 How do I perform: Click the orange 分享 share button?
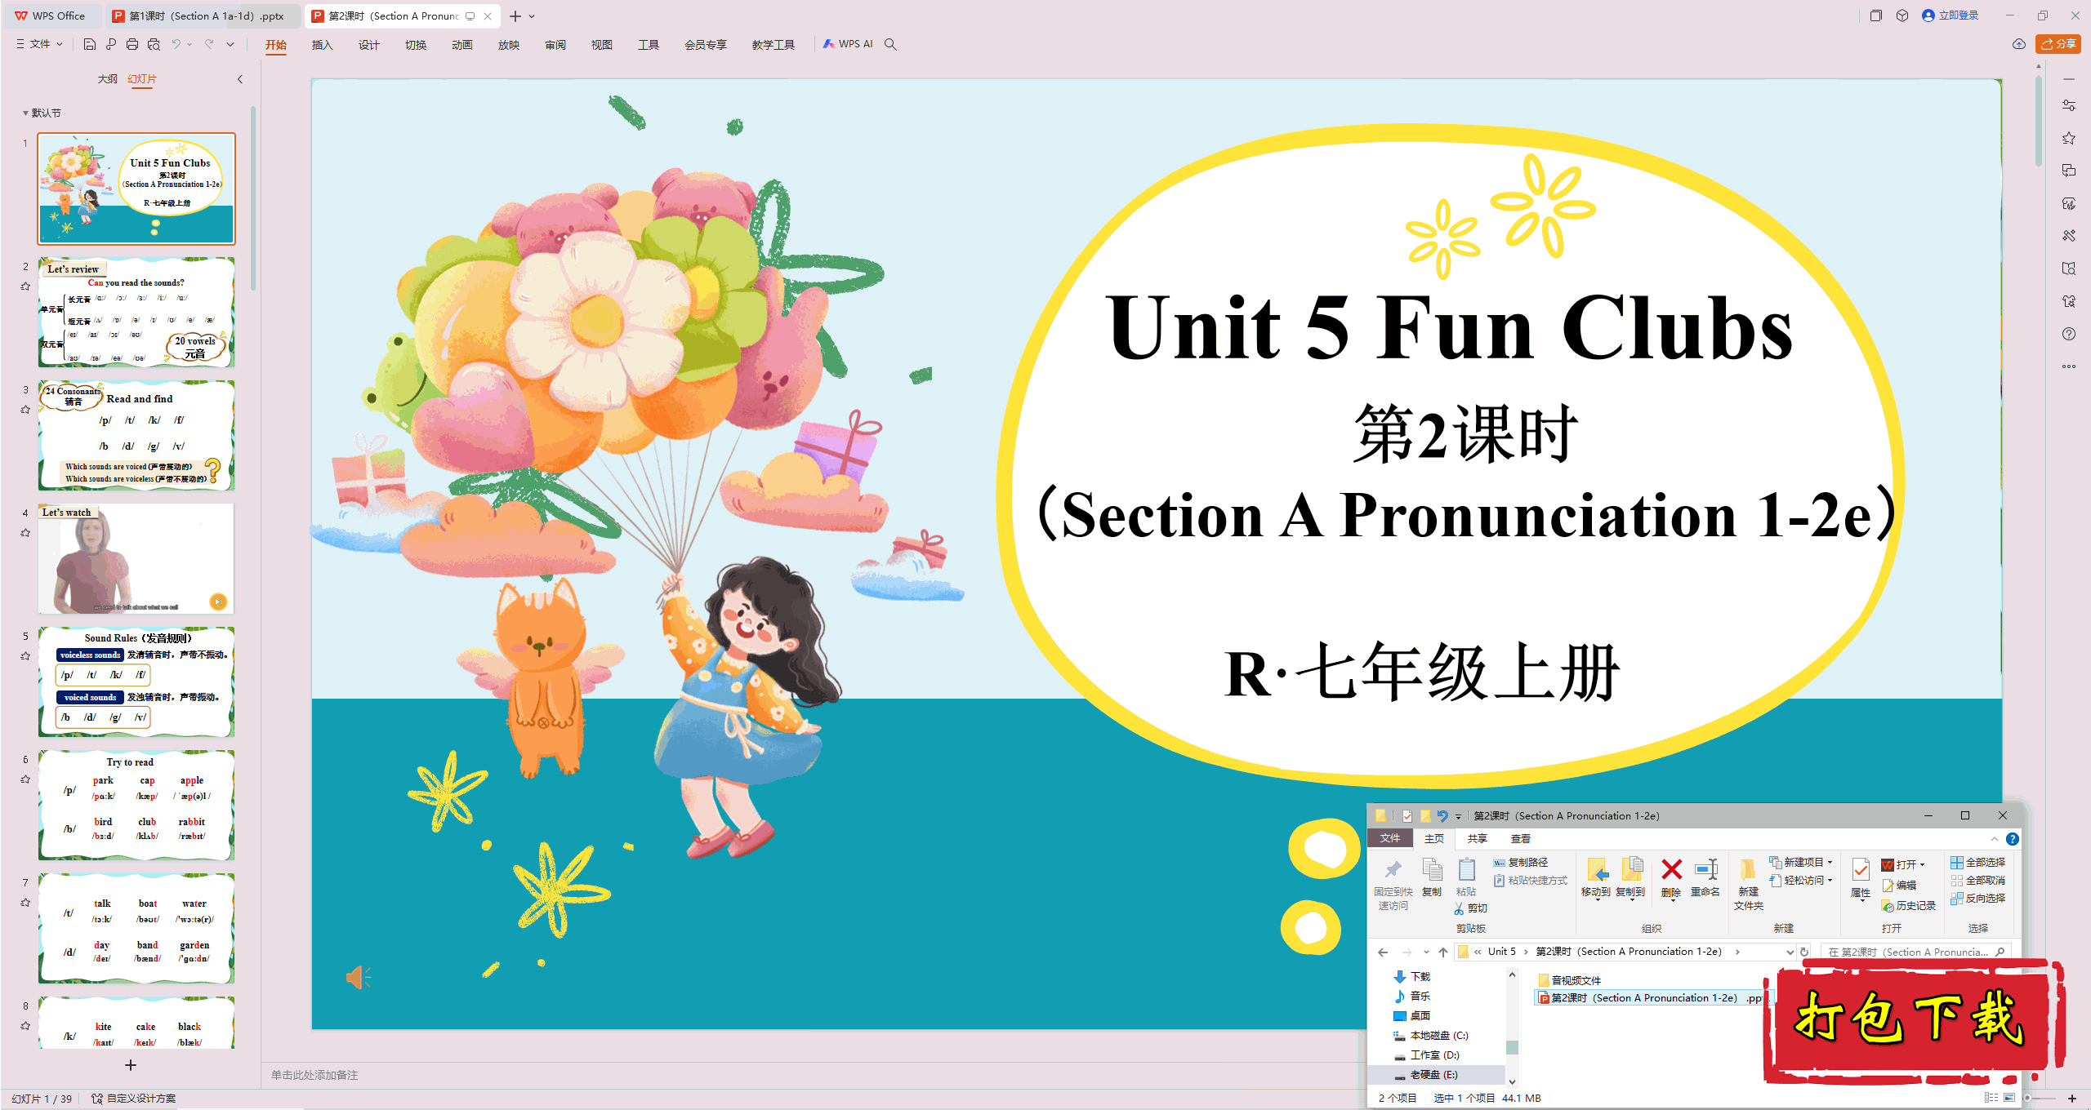point(2058,44)
